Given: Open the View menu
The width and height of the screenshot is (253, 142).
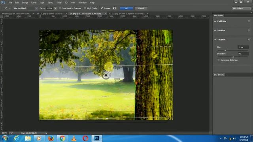Looking at the screenshot, I should click(73, 3).
